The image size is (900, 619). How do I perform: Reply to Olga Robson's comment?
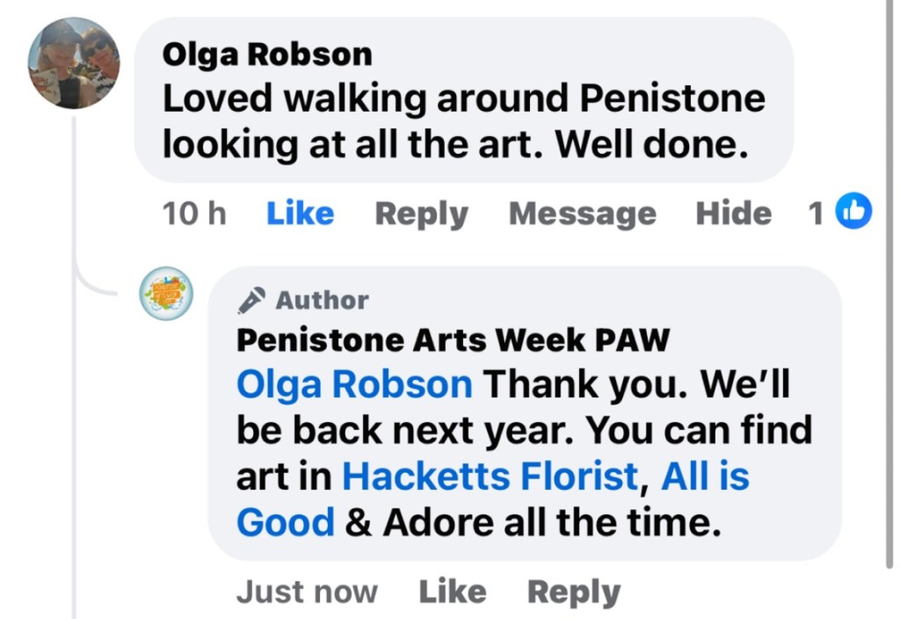point(421,214)
